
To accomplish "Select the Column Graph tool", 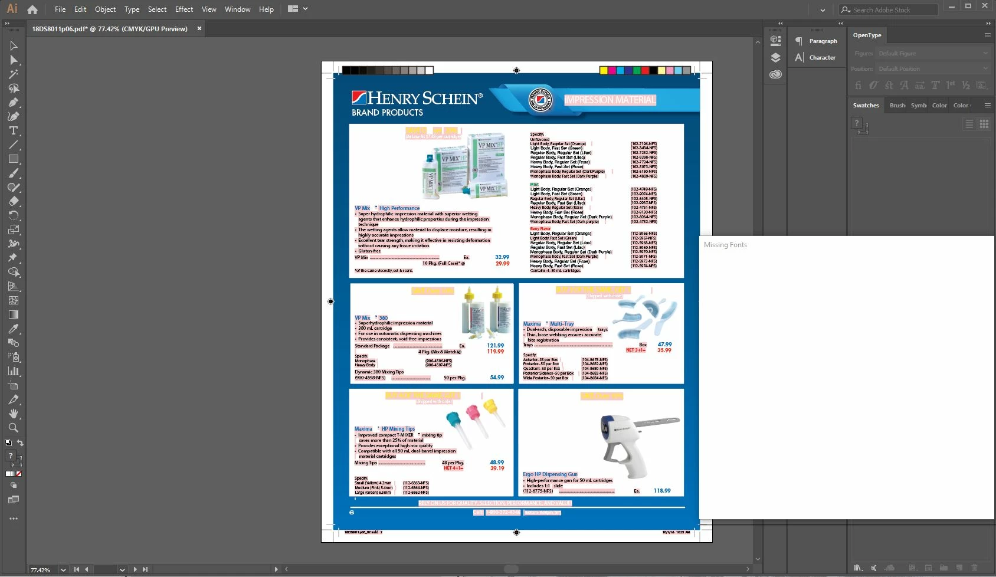I will (14, 372).
